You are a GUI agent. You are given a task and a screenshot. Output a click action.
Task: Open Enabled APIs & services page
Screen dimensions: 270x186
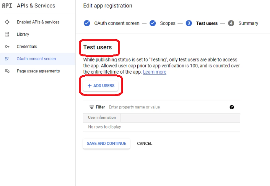pos(38,22)
